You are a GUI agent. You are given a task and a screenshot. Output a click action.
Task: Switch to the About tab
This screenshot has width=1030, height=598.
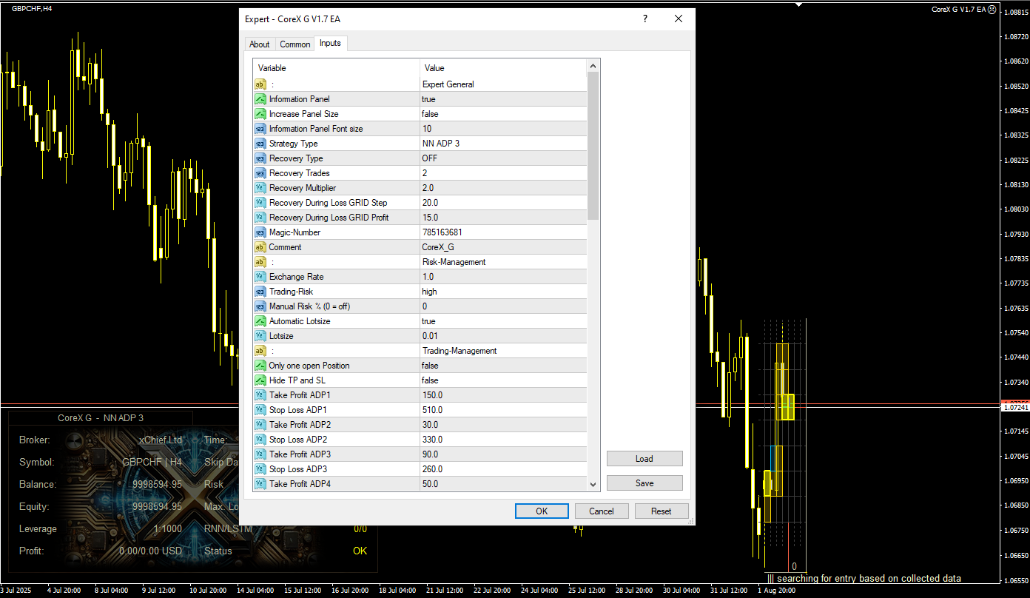260,44
